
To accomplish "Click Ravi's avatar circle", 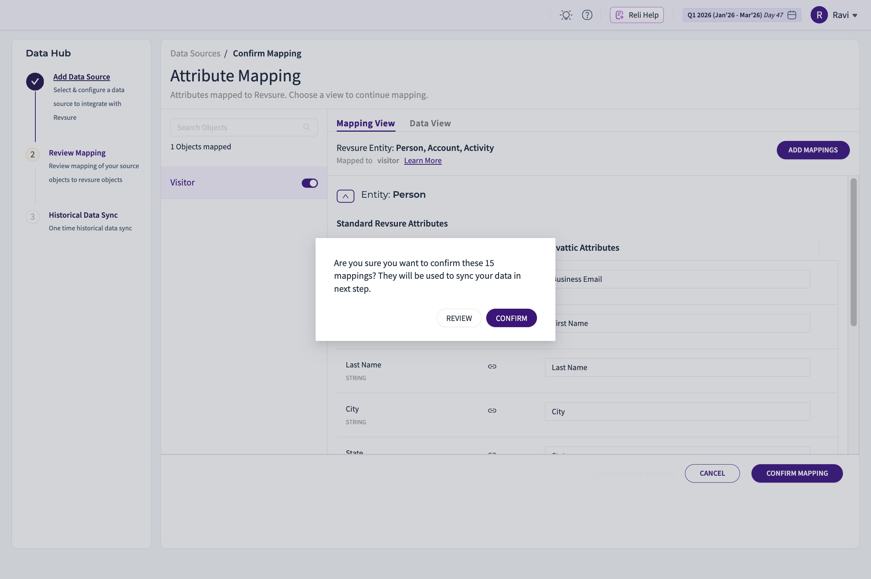I will pos(819,15).
